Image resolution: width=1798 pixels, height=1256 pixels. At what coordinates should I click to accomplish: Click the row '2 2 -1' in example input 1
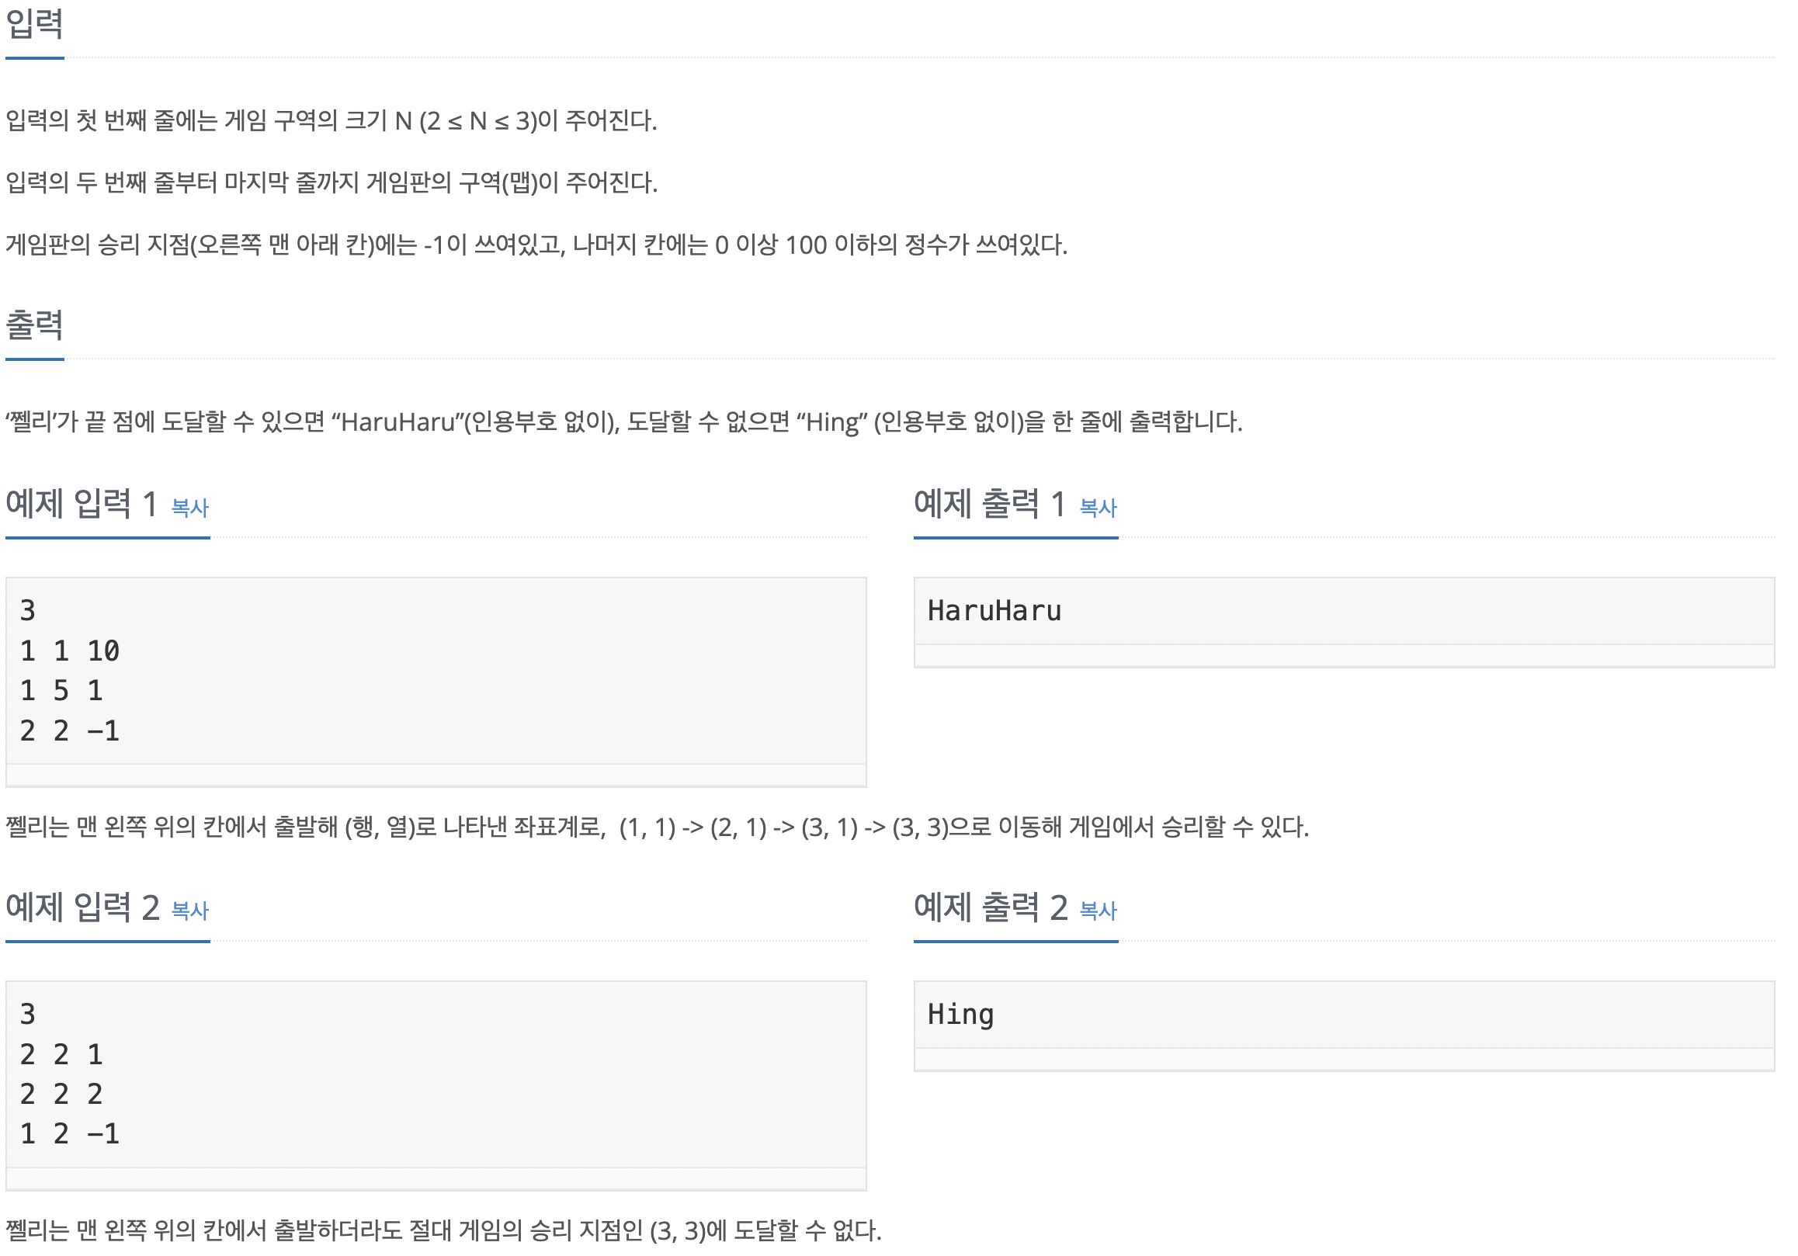tap(70, 730)
